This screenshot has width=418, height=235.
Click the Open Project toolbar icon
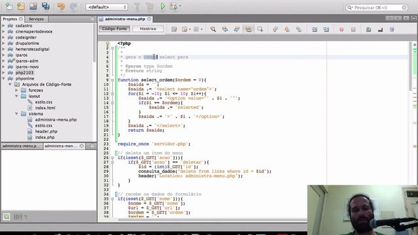pyautogui.click(x=33, y=6)
